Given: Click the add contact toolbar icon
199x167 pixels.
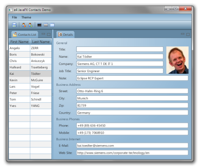Looking at the screenshot, I should (30, 25).
